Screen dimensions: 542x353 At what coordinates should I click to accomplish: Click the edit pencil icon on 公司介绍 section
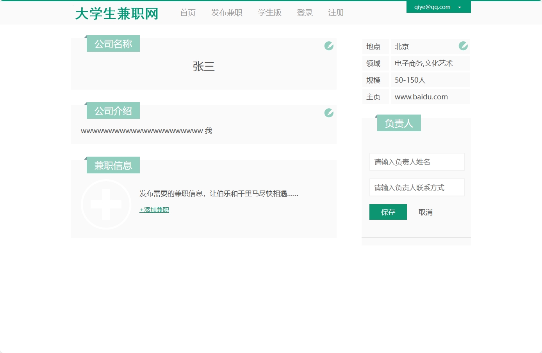pyautogui.click(x=328, y=113)
